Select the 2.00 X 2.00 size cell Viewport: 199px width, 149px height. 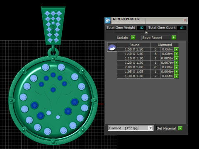(x=134, y=67)
